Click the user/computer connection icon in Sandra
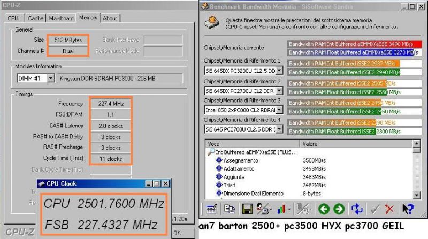The width and height of the screenshot is (428, 239). 262,209
